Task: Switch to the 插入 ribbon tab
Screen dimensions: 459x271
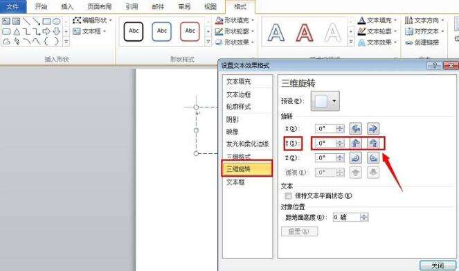Action: [x=67, y=6]
